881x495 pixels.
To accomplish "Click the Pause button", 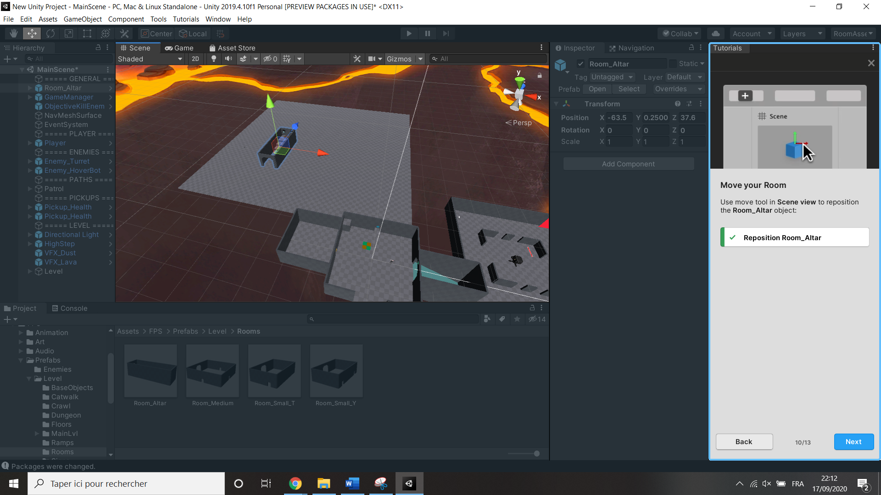I will click(x=427, y=33).
